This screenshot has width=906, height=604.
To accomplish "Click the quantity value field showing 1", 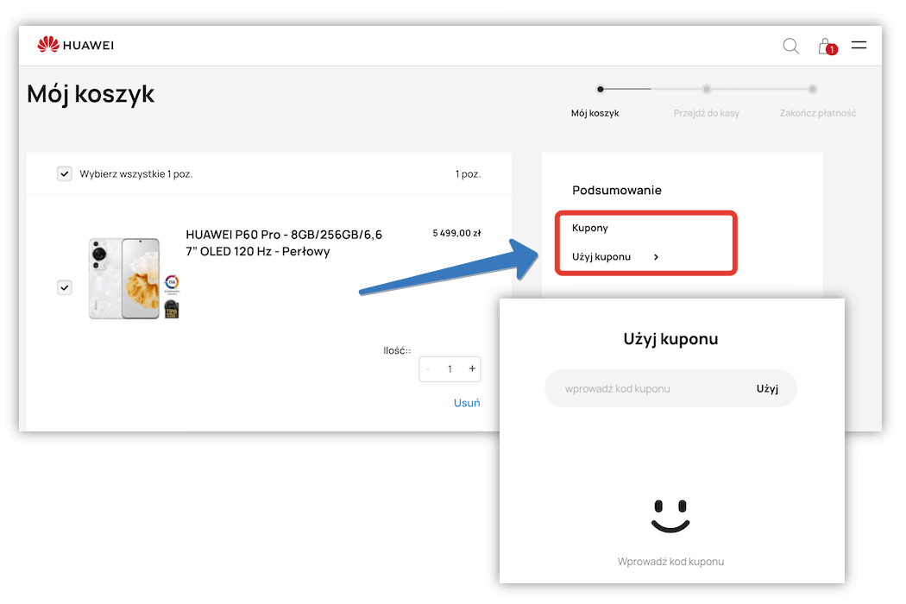I will point(450,368).
